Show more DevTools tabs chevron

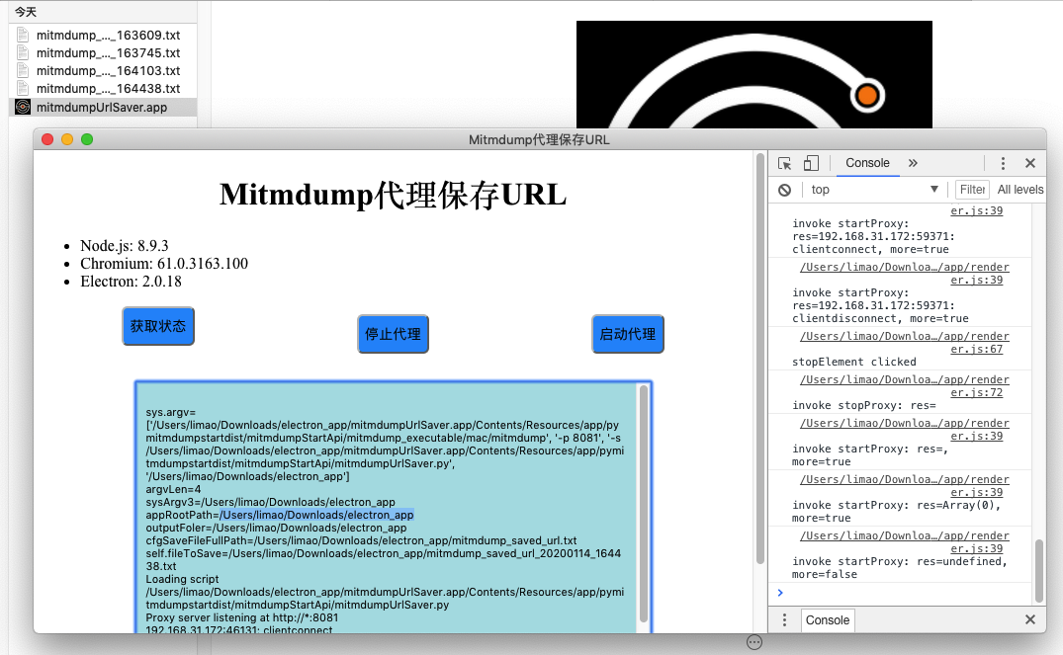pos(913,163)
